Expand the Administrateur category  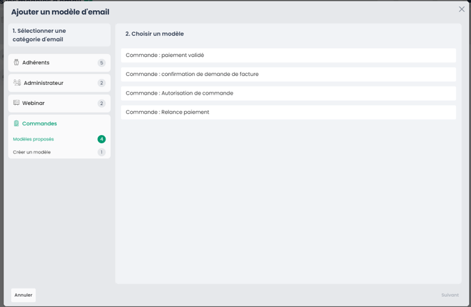tap(59, 83)
